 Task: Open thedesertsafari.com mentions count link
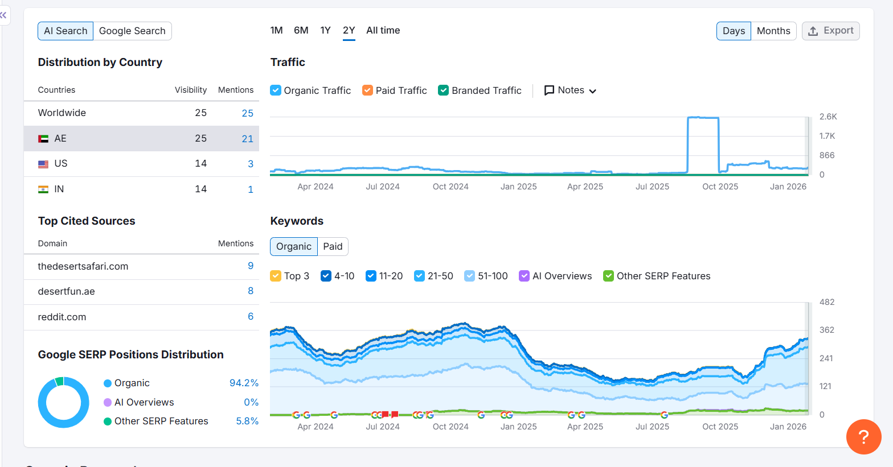click(250, 266)
